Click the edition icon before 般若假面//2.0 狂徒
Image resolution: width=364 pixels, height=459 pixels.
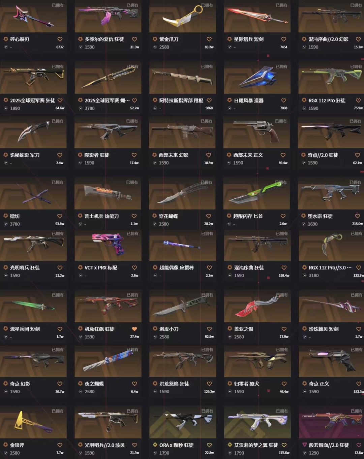[x=304, y=445]
